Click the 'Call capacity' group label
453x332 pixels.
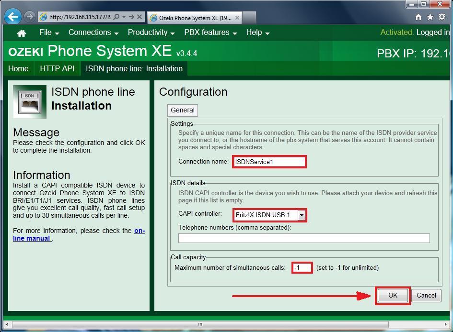[x=188, y=257]
